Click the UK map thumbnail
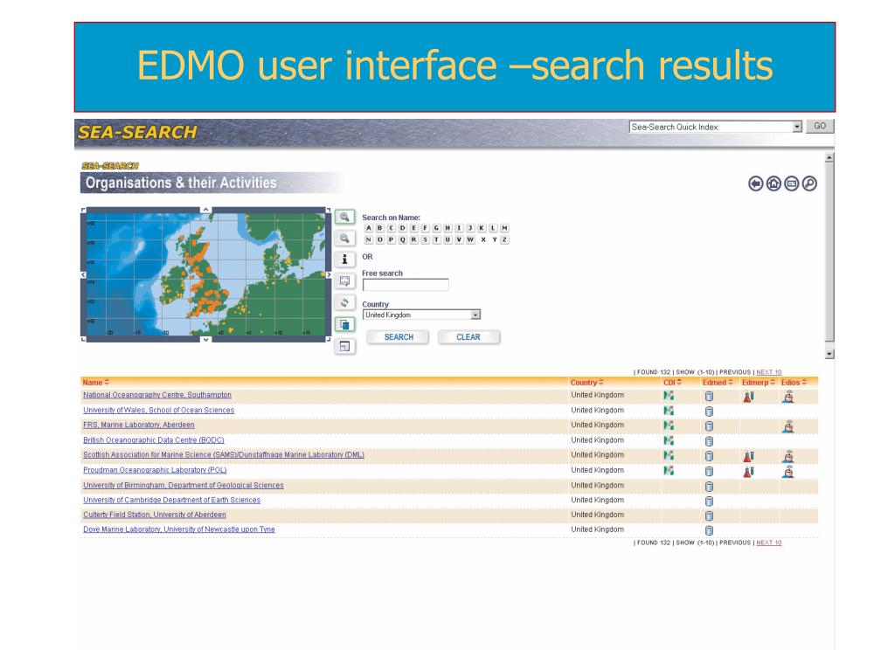 [206, 274]
